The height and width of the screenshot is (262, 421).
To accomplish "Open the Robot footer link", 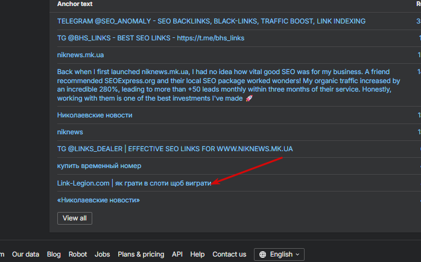I will point(78,254).
